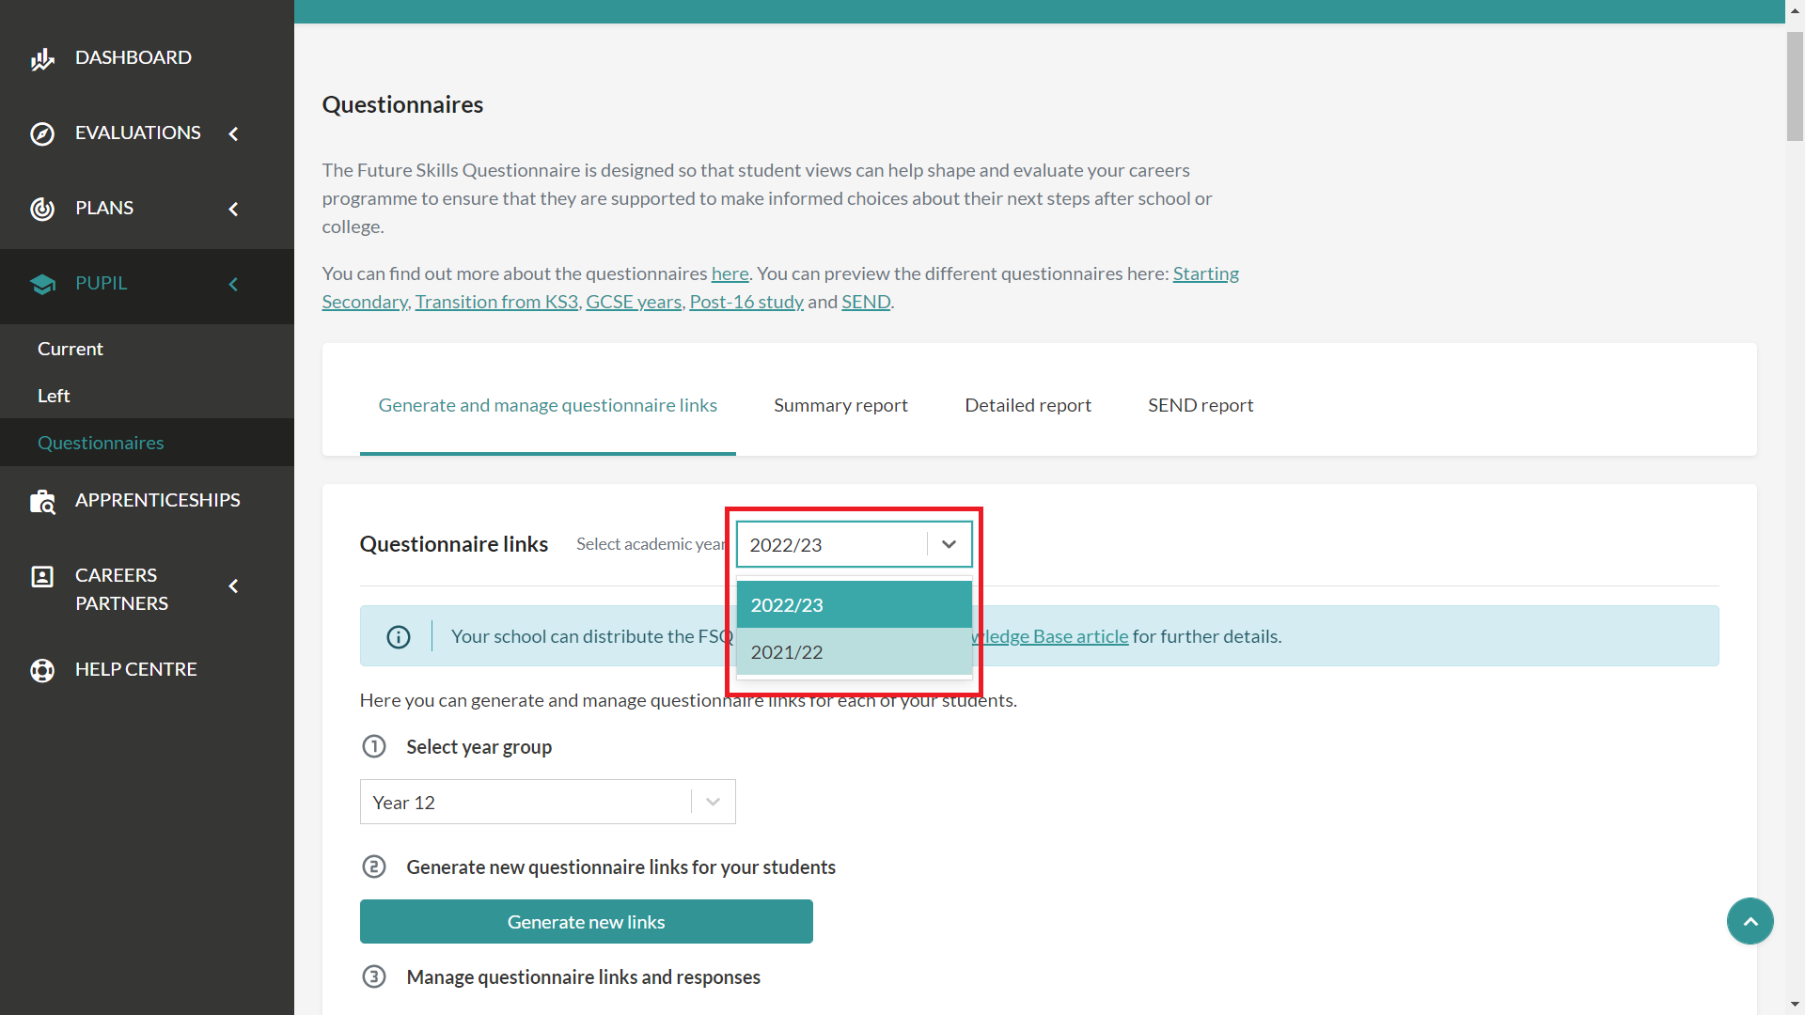Expand the Careers Partners sidebar chevron
The image size is (1805, 1015).
(x=233, y=586)
